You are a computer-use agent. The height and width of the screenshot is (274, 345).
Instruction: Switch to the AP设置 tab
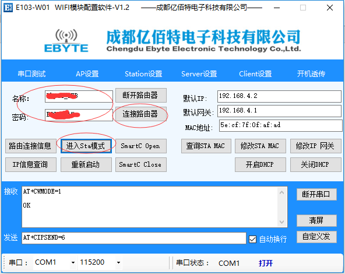(x=87, y=73)
